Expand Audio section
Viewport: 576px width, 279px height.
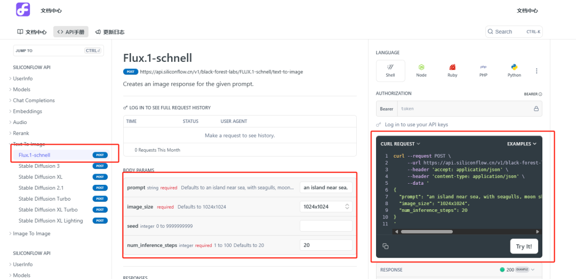[20, 122]
